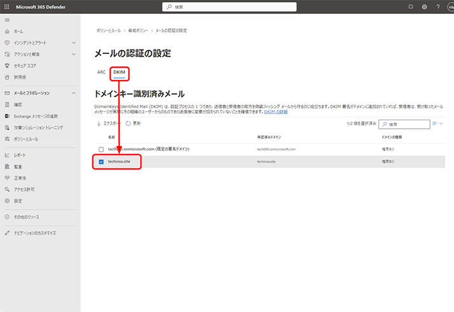Screen dimensions: 454x312
Task: Collapse the navigation hamburger menu
Action: pos(7,20)
